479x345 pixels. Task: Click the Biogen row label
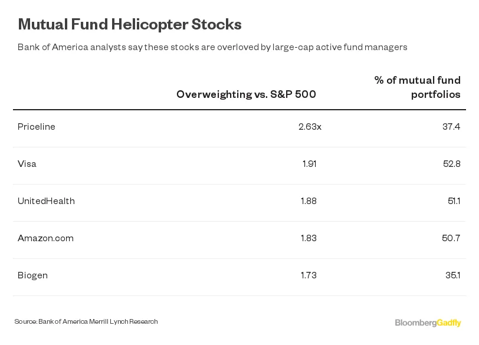pyautogui.click(x=32, y=275)
